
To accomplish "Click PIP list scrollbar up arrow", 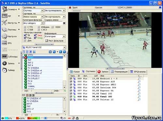I will 65,99.
